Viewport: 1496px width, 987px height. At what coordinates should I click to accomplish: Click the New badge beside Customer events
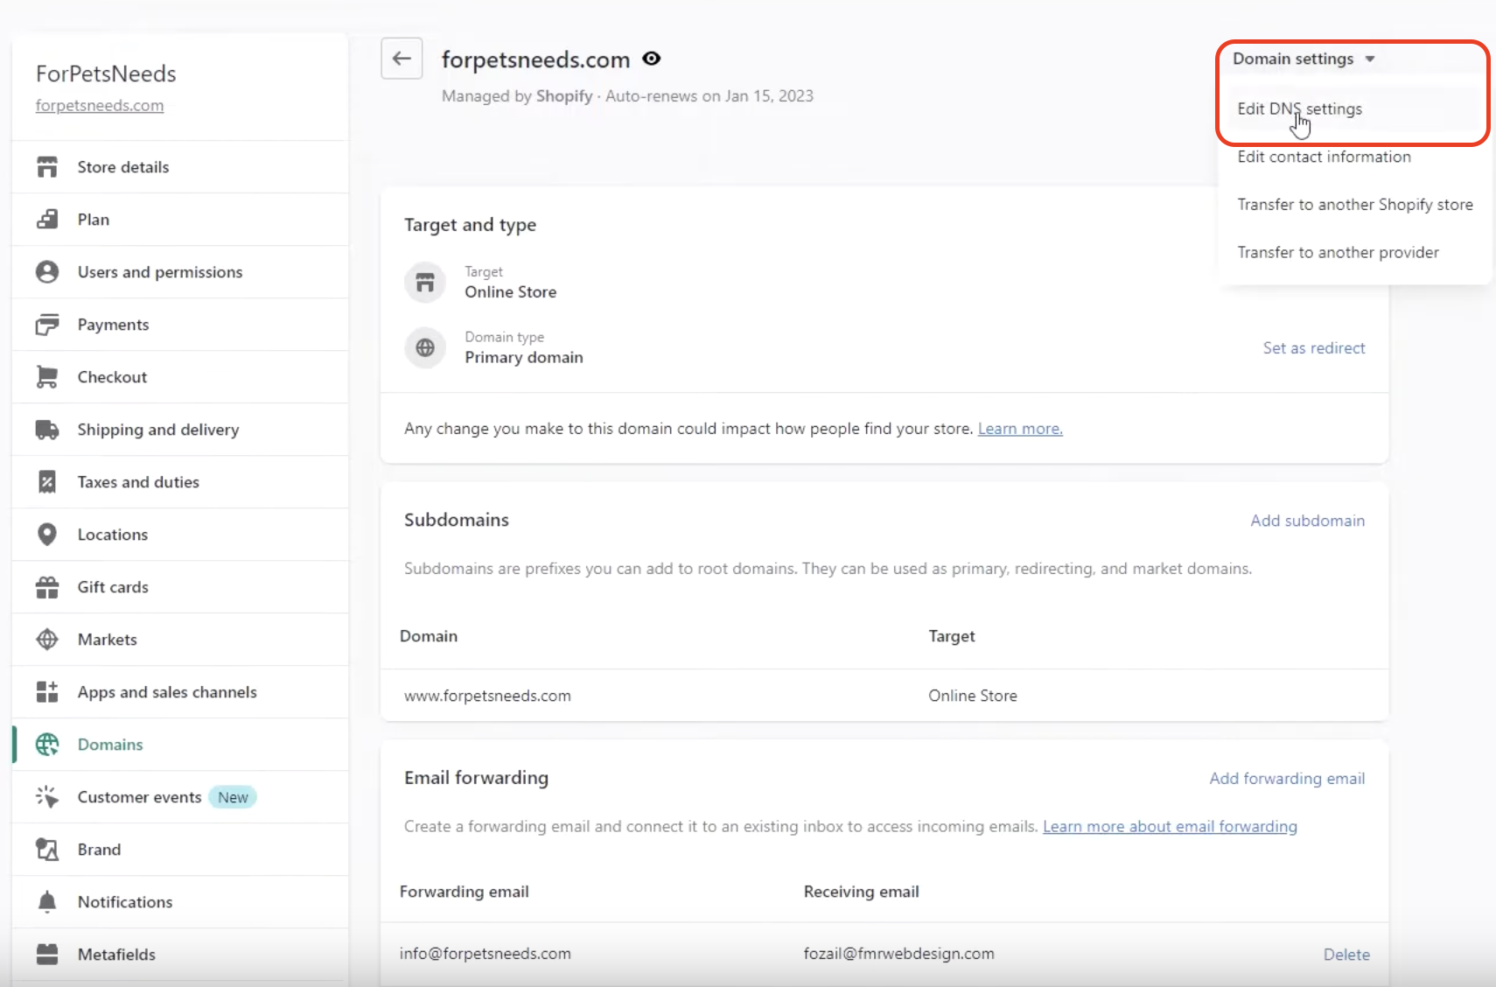pyautogui.click(x=233, y=797)
